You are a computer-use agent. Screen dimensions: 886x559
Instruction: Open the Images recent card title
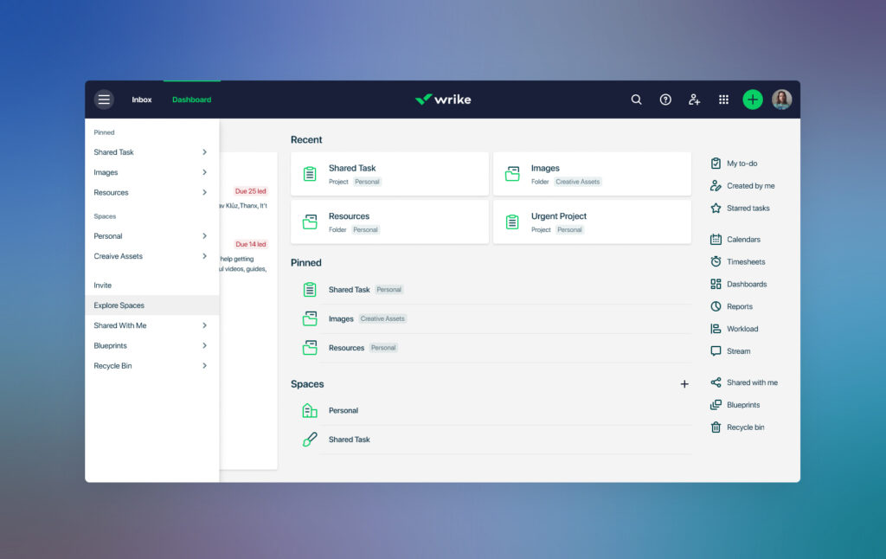pyautogui.click(x=545, y=168)
